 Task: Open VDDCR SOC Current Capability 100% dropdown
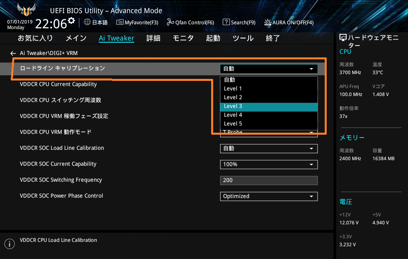[x=269, y=165]
